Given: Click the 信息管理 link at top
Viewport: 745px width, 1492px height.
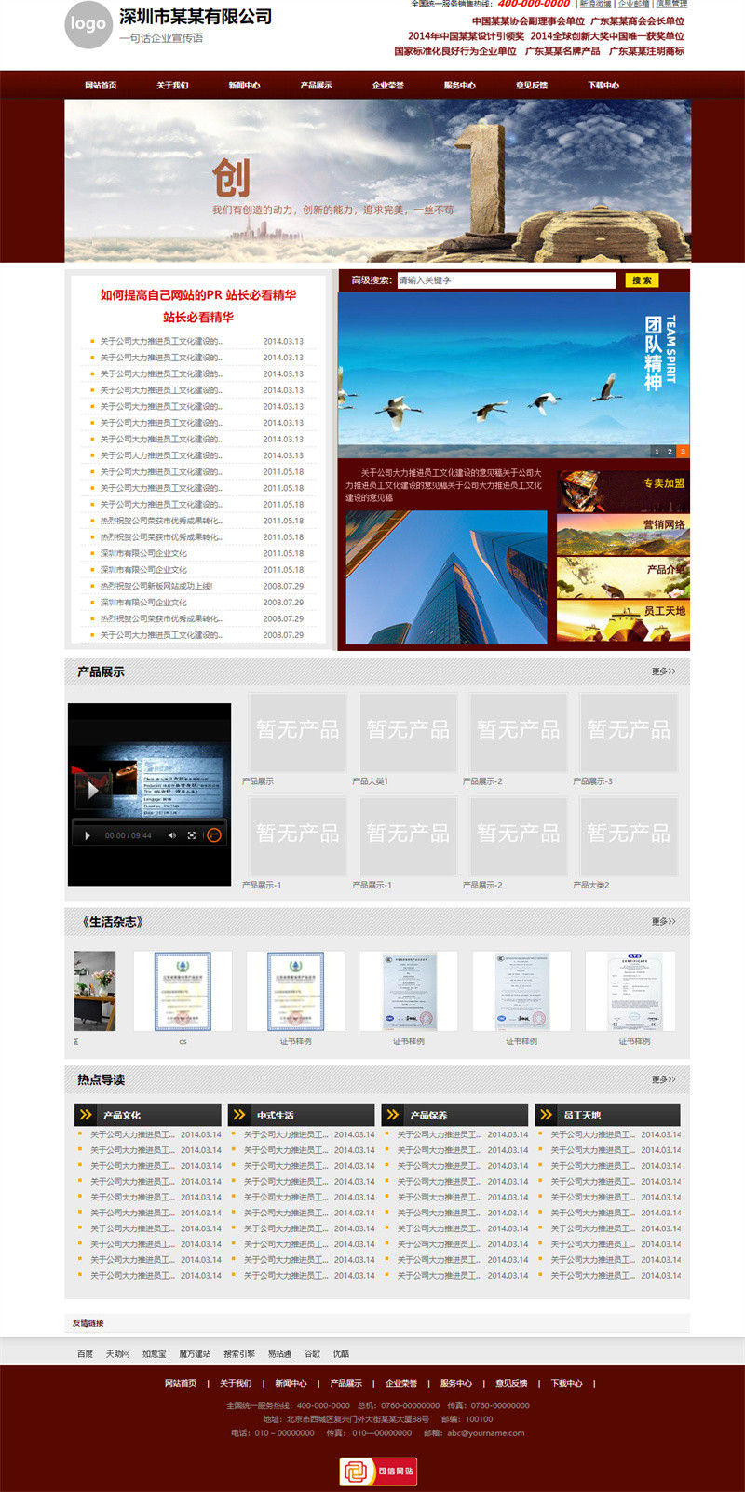Looking at the screenshot, I should (671, 4).
